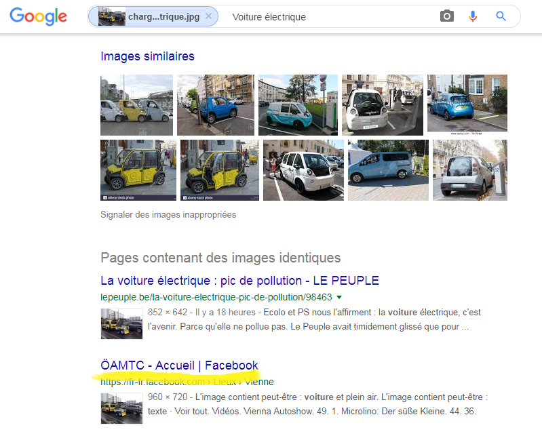Open 'La voiture électrique : pic de pollution' result
Screen dimensions: 542x436
point(239,281)
